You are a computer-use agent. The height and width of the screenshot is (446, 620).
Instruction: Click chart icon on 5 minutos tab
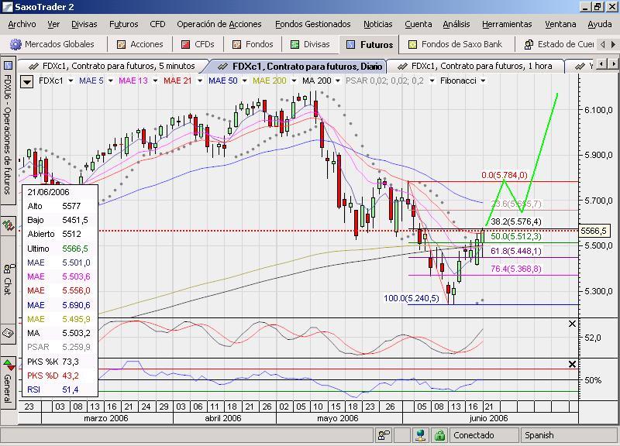point(33,67)
